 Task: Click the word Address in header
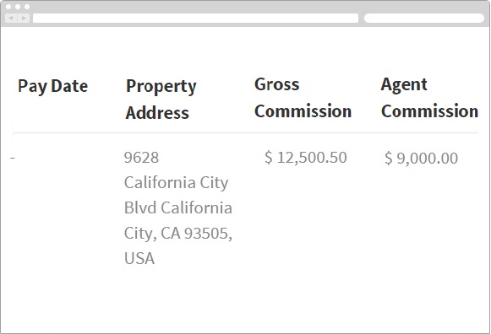[x=157, y=112]
